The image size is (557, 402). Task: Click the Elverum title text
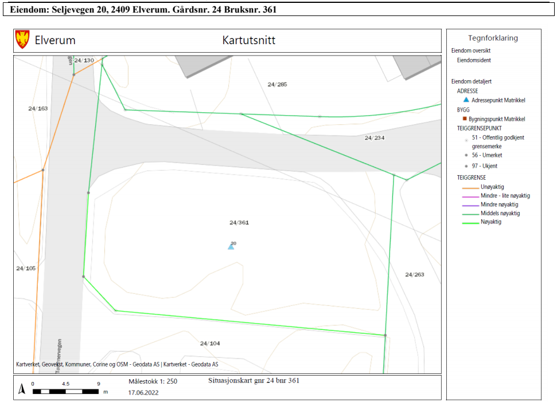55,40
